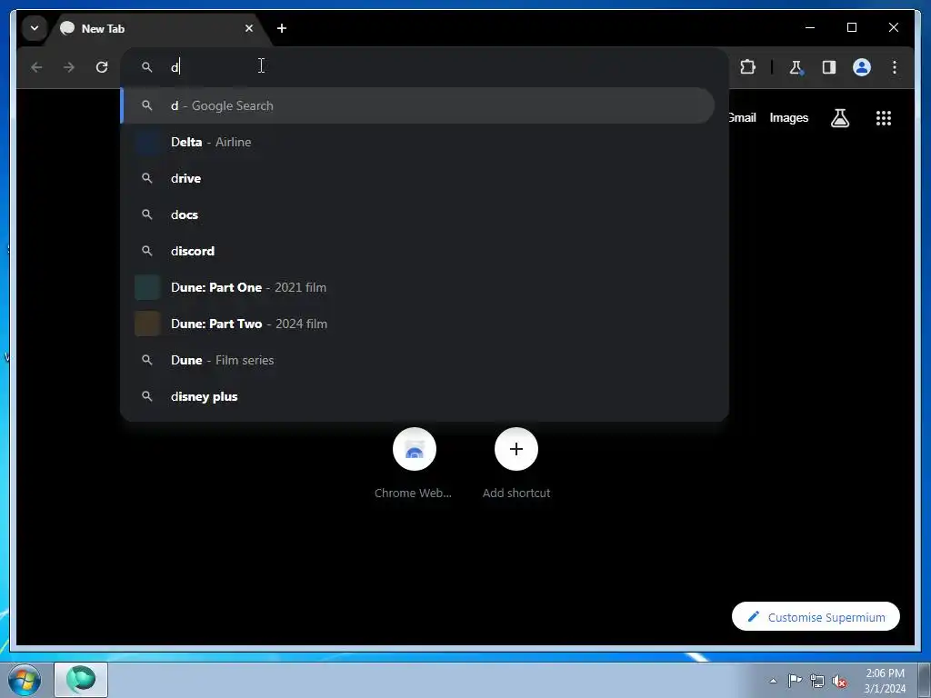The height and width of the screenshot is (698, 931).
Task: Open the muted volume tray icon
Action: pyautogui.click(x=839, y=681)
